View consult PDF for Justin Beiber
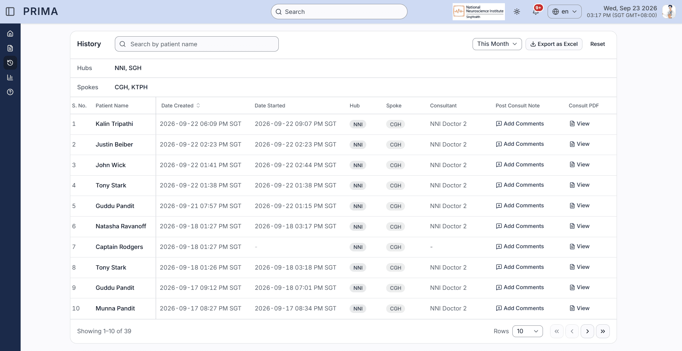Screen dimensions: 682x351 point(579,144)
